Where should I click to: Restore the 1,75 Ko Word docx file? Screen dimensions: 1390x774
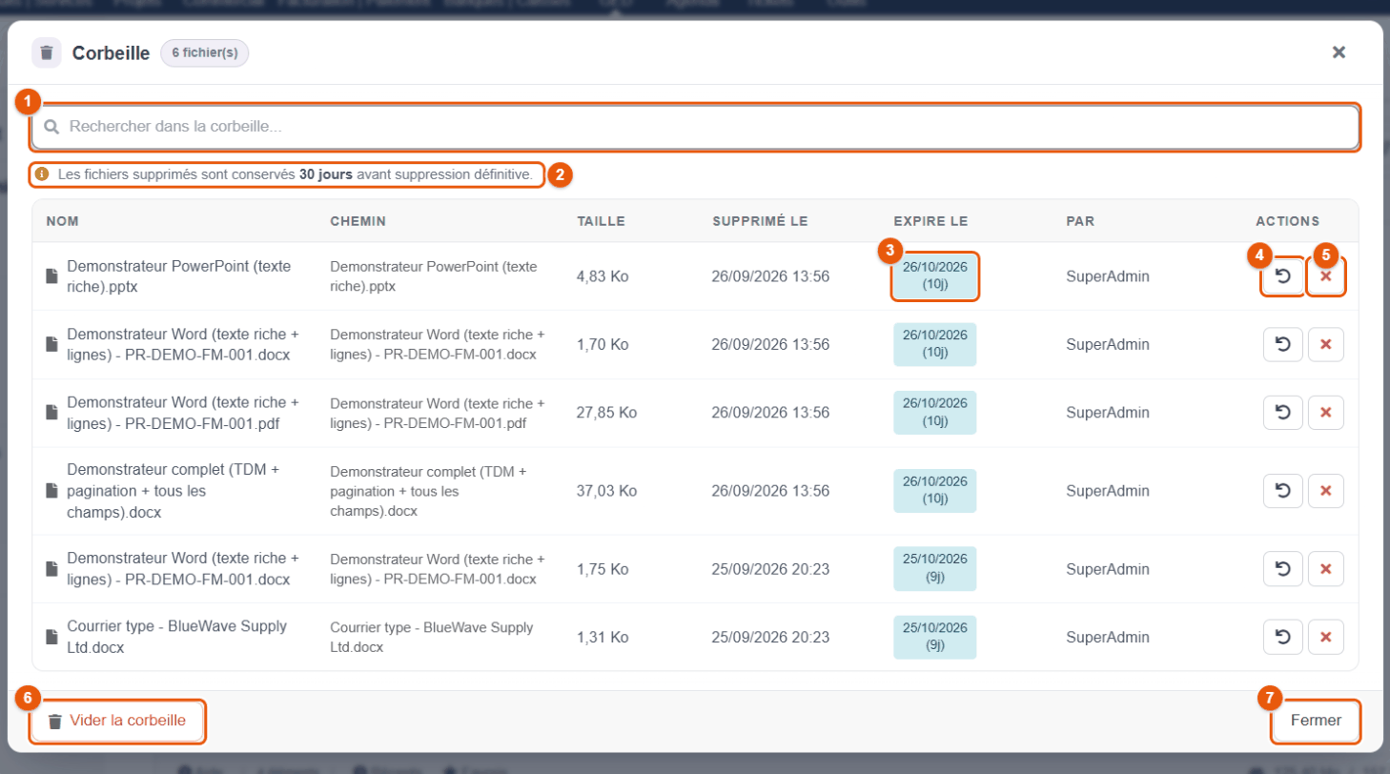coord(1282,568)
